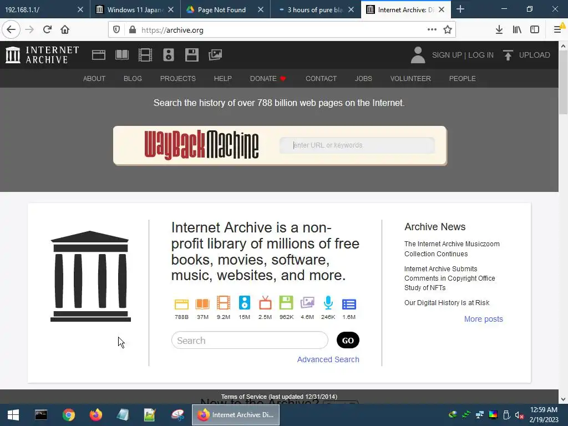This screenshot has height=426, width=568.
Task: Click the LOG IN link
Action: click(481, 55)
